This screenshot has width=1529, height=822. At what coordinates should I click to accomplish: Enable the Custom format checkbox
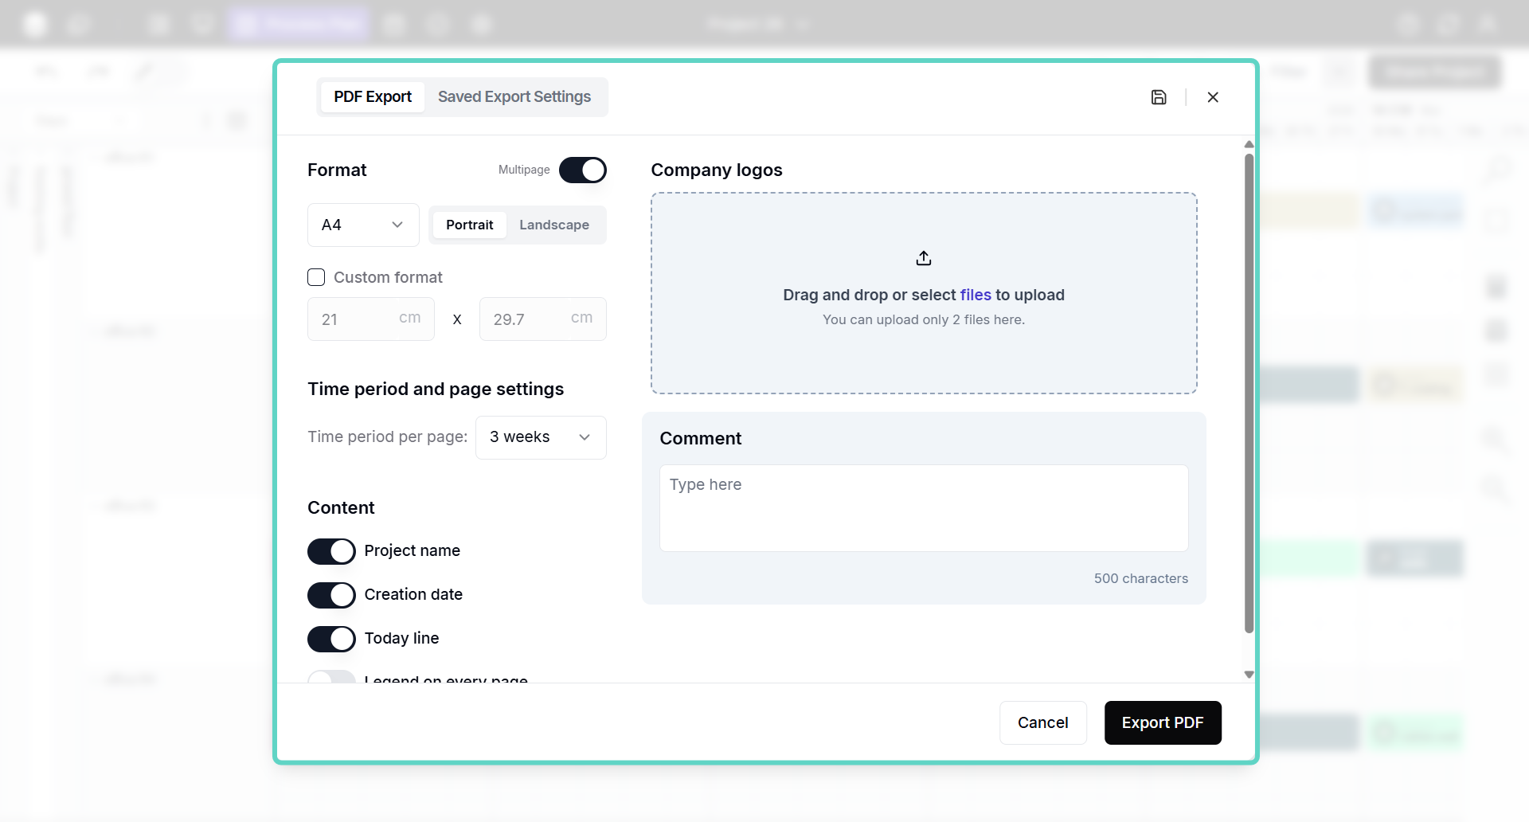pos(316,277)
